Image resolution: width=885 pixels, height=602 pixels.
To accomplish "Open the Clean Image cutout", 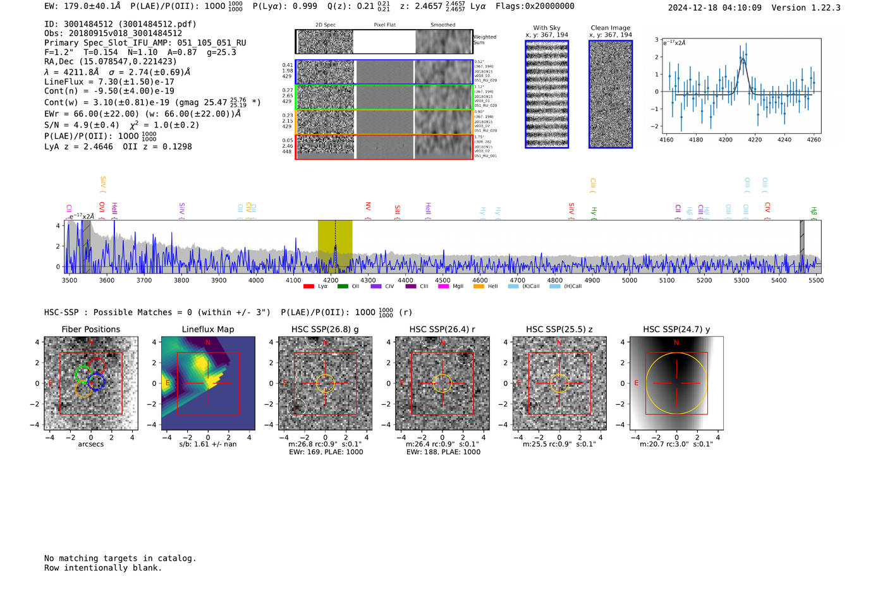I will point(611,94).
